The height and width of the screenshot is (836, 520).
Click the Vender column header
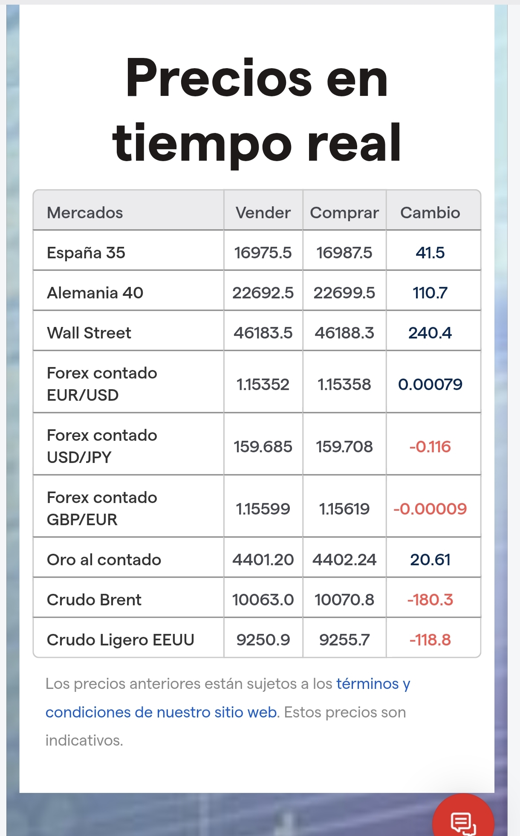coord(263,212)
